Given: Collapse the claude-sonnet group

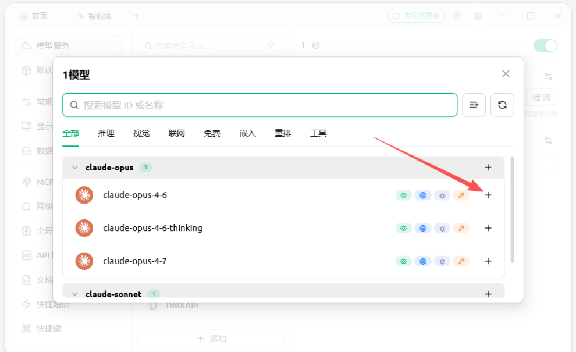Looking at the screenshot, I should point(75,294).
